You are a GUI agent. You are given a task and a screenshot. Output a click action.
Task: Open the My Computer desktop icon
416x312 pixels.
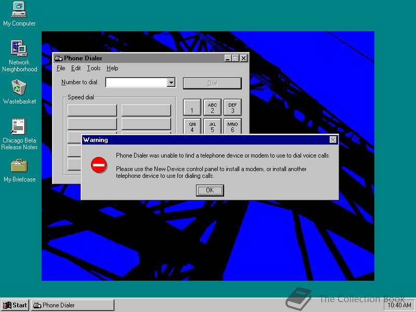point(19,14)
